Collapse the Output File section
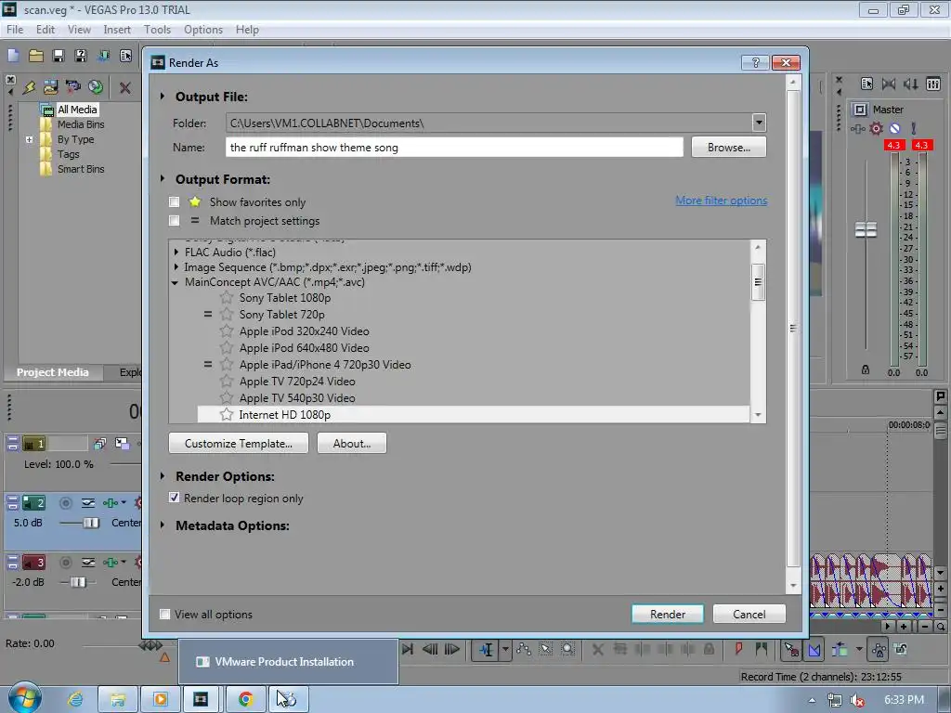This screenshot has width=951, height=713. (162, 97)
